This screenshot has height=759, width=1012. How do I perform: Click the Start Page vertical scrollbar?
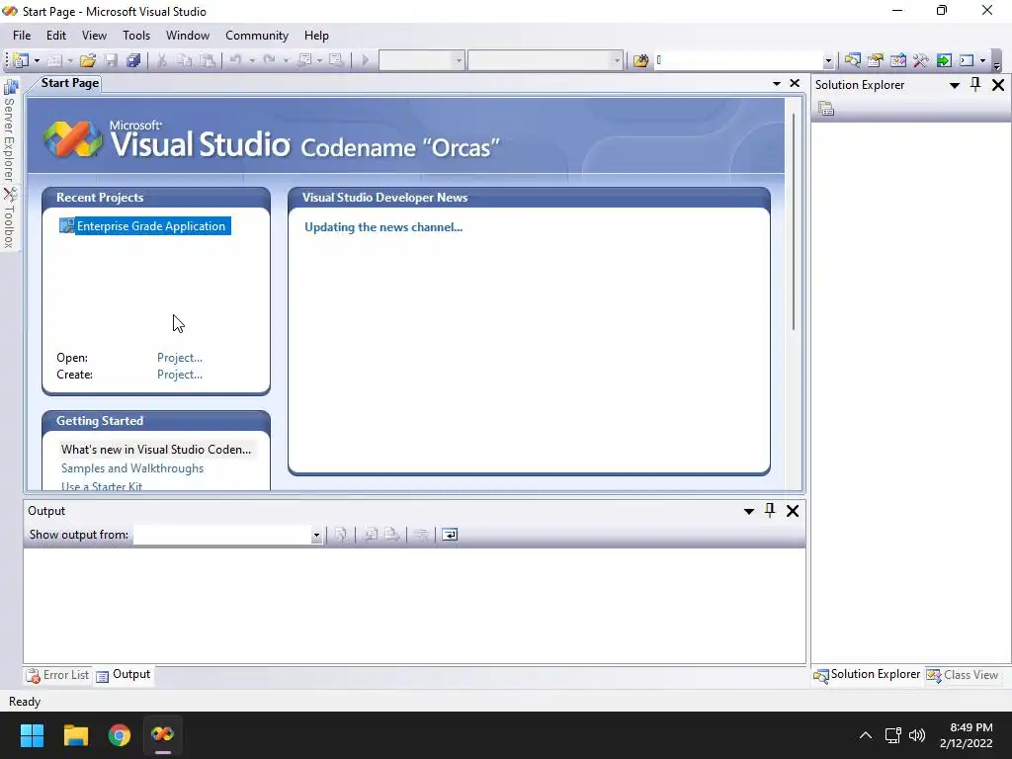click(x=794, y=222)
